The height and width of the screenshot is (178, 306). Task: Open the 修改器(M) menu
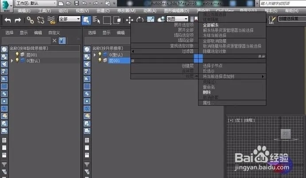[126, 11]
